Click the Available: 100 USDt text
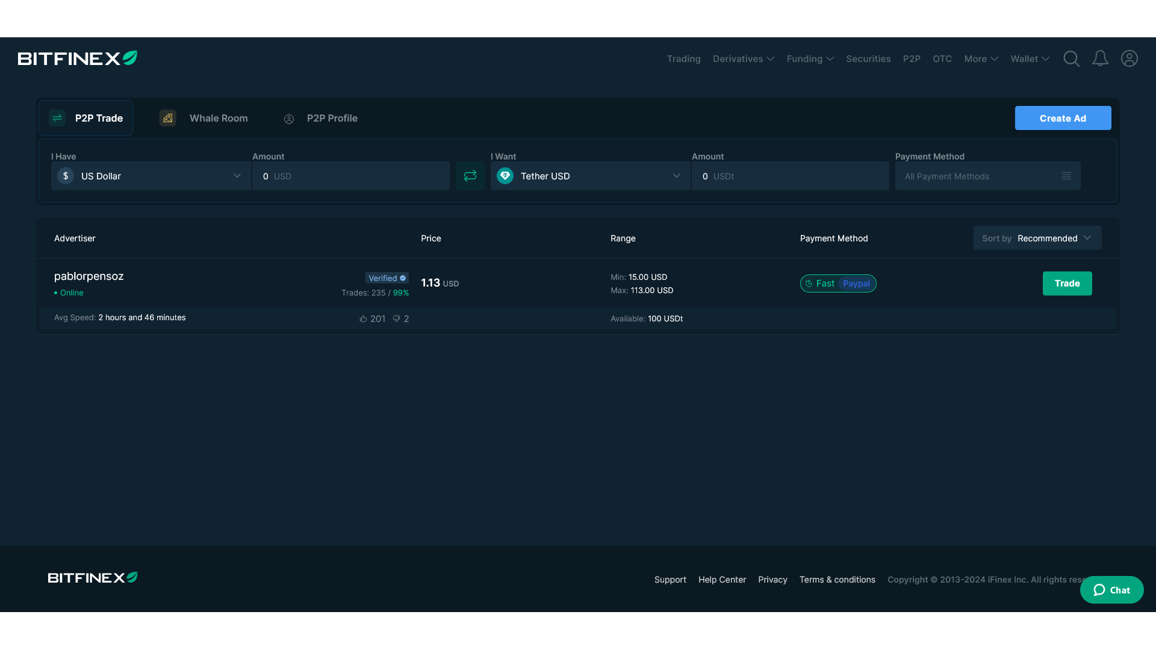Screen dimensions: 1156x650 647,318
